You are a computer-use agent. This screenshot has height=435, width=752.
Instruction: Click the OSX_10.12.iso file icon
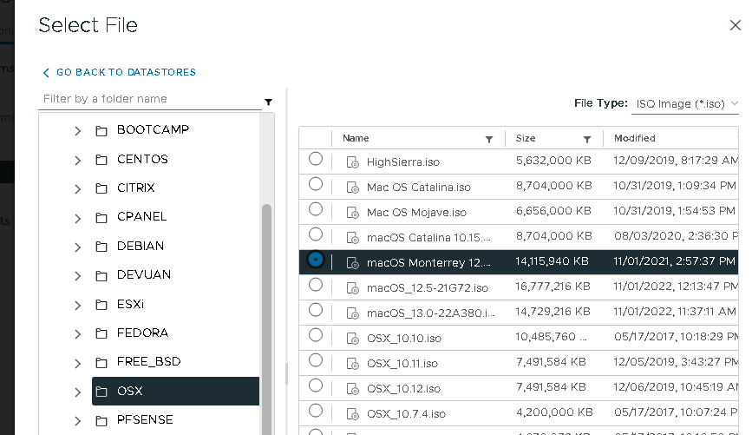pyautogui.click(x=352, y=389)
